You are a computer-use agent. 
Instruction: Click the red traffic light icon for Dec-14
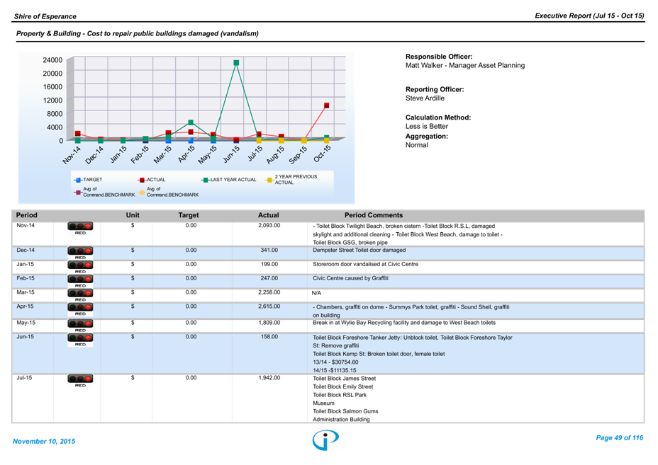(x=80, y=253)
